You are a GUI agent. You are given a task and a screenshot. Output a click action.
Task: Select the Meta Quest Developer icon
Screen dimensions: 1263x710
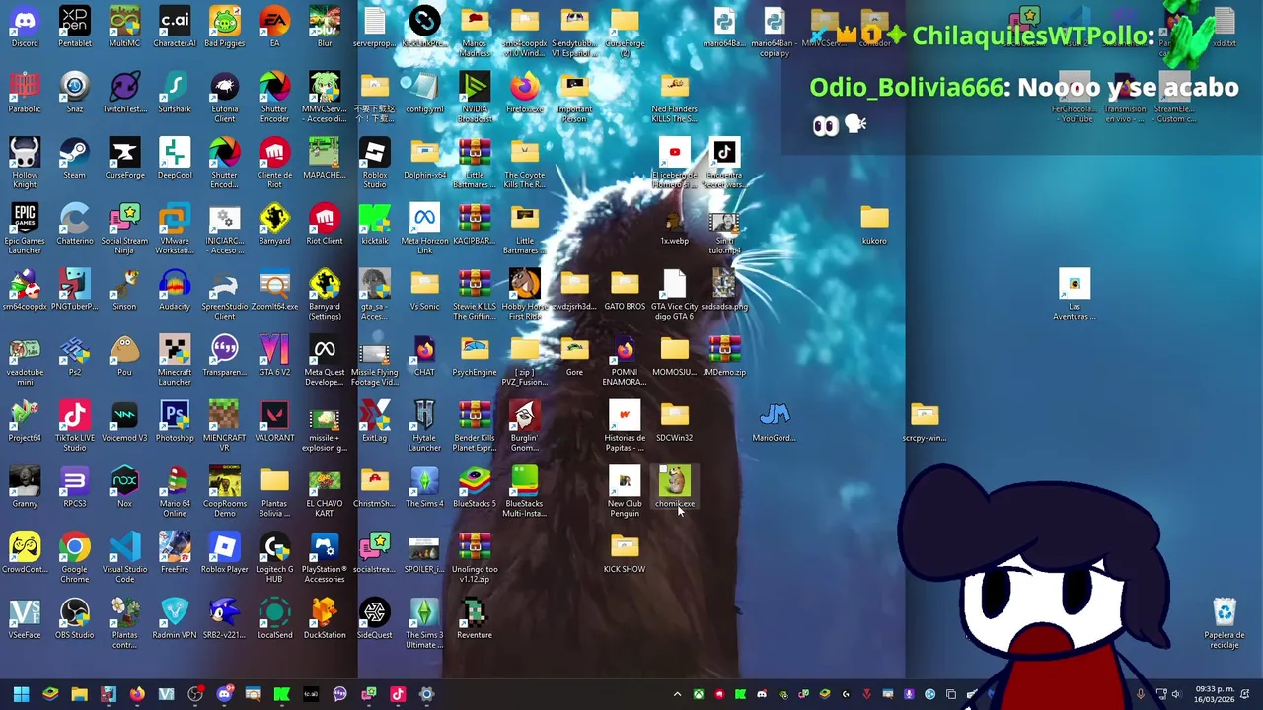point(325,361)
